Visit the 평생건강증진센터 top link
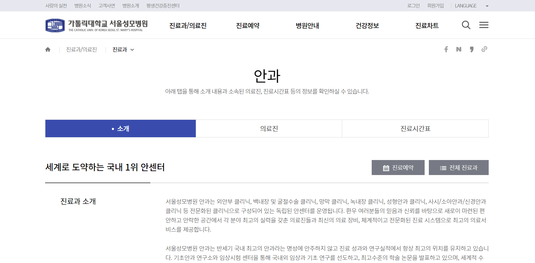Screen dimensions: 535x263 [x=163, y=6]
